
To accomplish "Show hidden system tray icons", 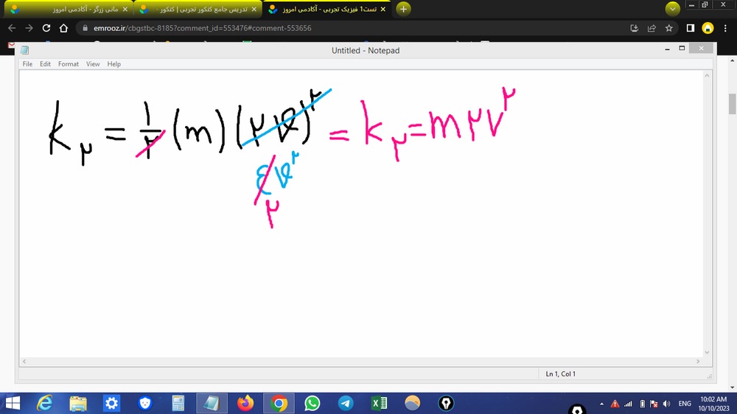I will point(602,404).
